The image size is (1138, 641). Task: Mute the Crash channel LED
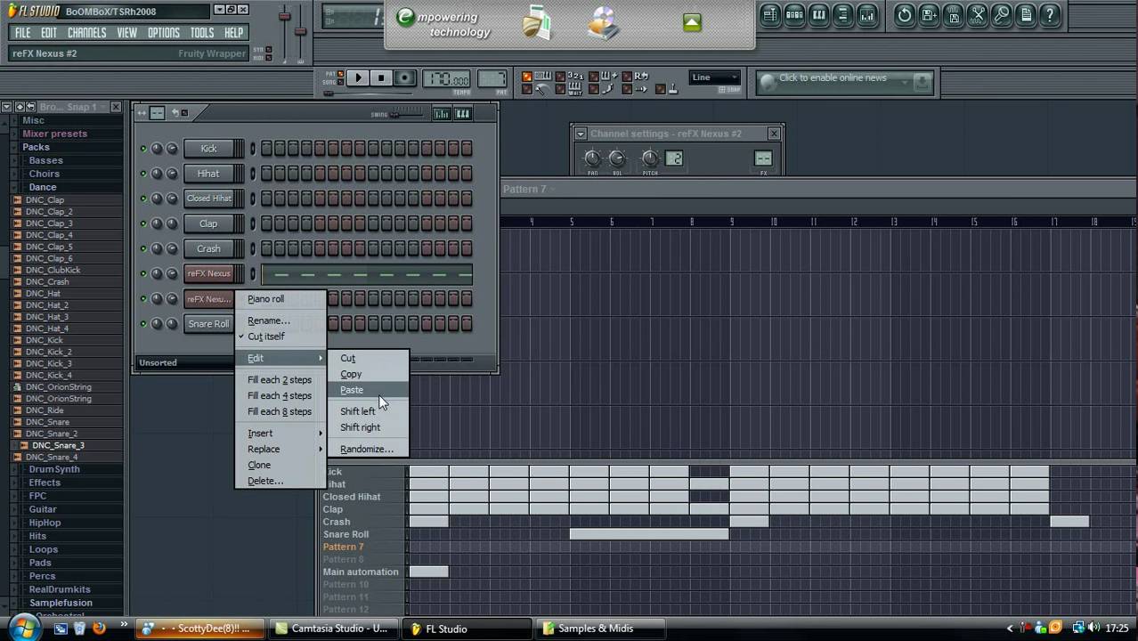pyautogui.click(x=142, y=248)
